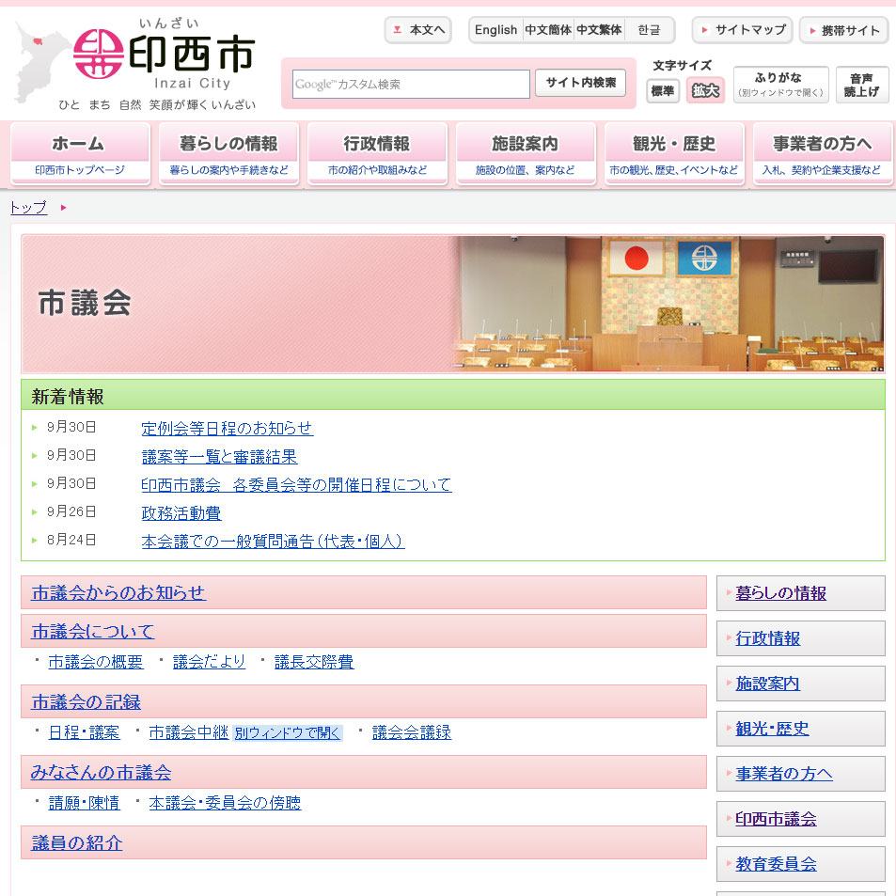Open the 暮らしの情報 navigation tab
This screenshot has width=896, height=896.
228,154
